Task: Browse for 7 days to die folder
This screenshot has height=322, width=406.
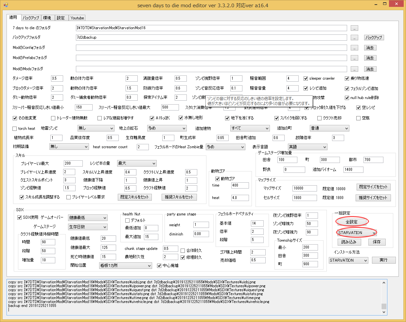Action: coord(354,28)
